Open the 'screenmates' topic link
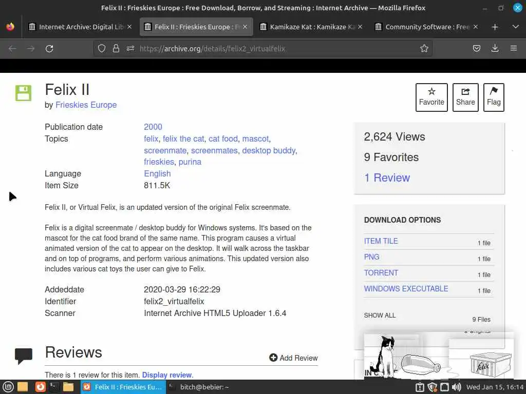 (x=214, y=150)
